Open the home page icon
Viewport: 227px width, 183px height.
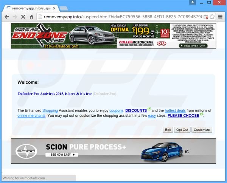tap(31, 17)
